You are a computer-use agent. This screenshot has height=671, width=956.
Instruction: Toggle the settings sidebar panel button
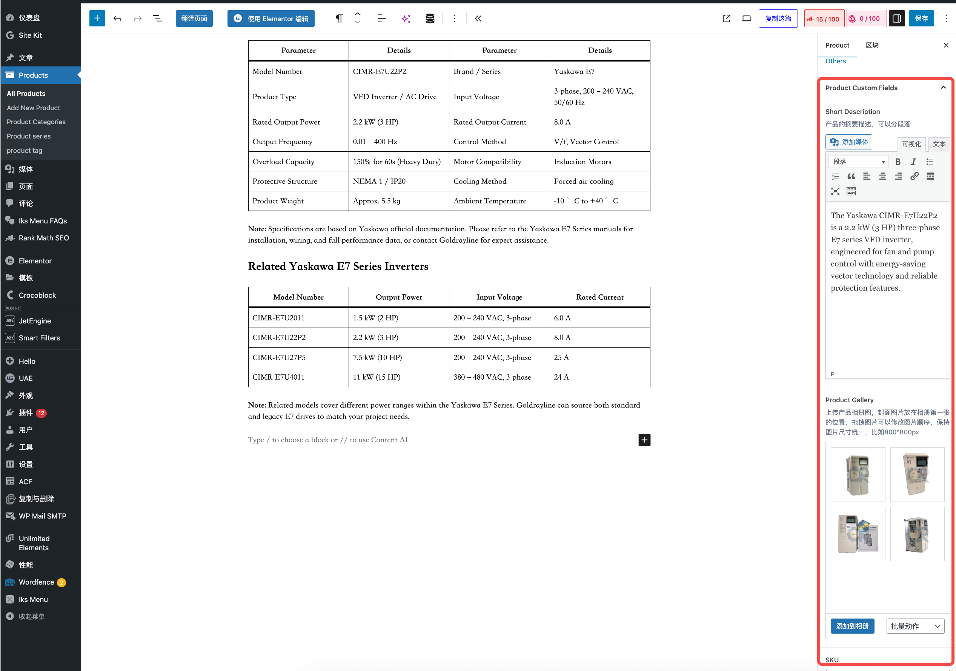(x=897, y=18)
